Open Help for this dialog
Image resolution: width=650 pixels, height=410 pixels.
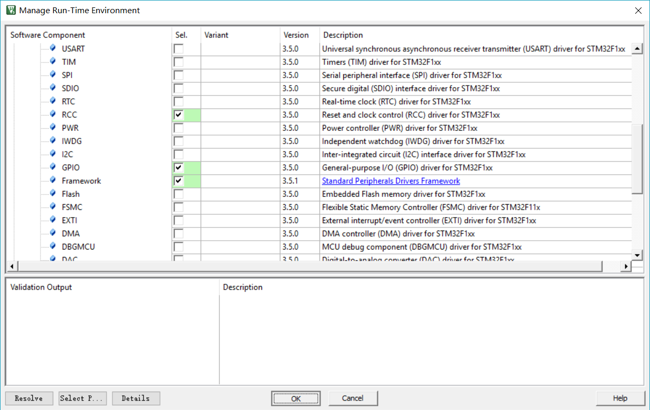click(x=620, y=398)
